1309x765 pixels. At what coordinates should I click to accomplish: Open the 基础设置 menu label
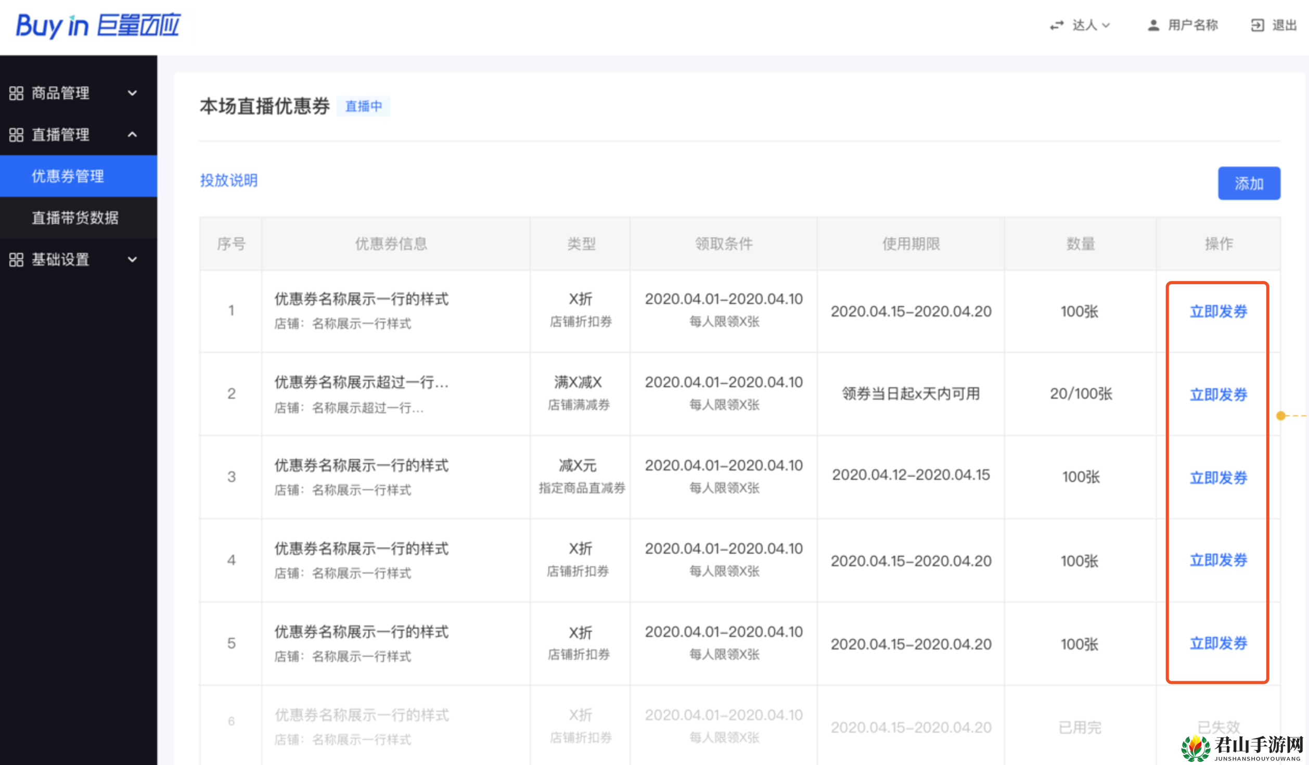tap(60, 260)
